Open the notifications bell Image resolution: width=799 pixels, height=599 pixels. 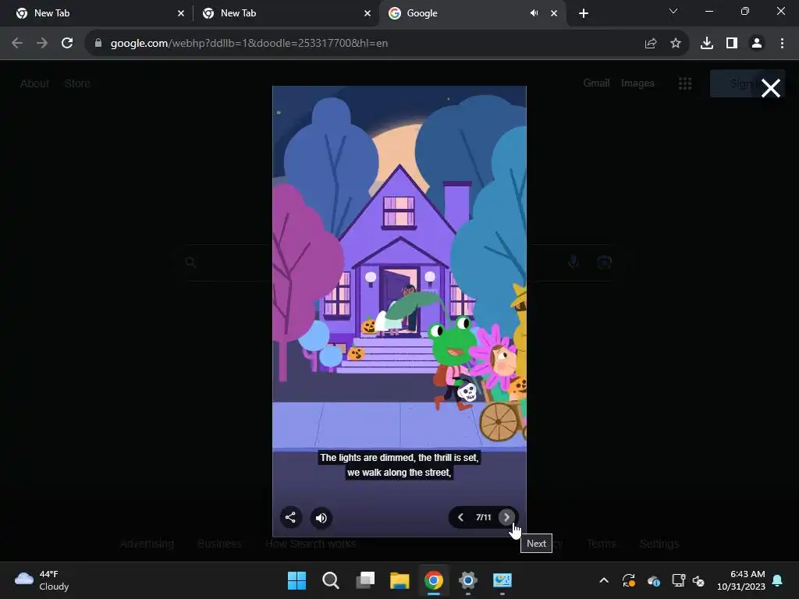[778, 580]
